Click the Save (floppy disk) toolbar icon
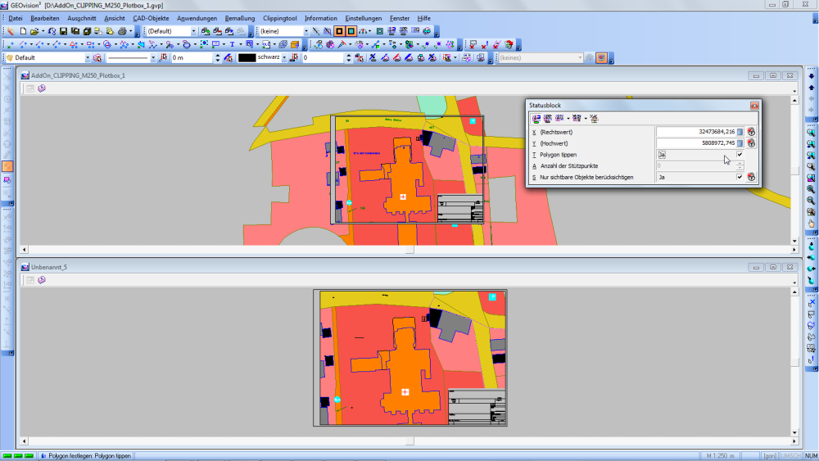 [x=64, y=31]
